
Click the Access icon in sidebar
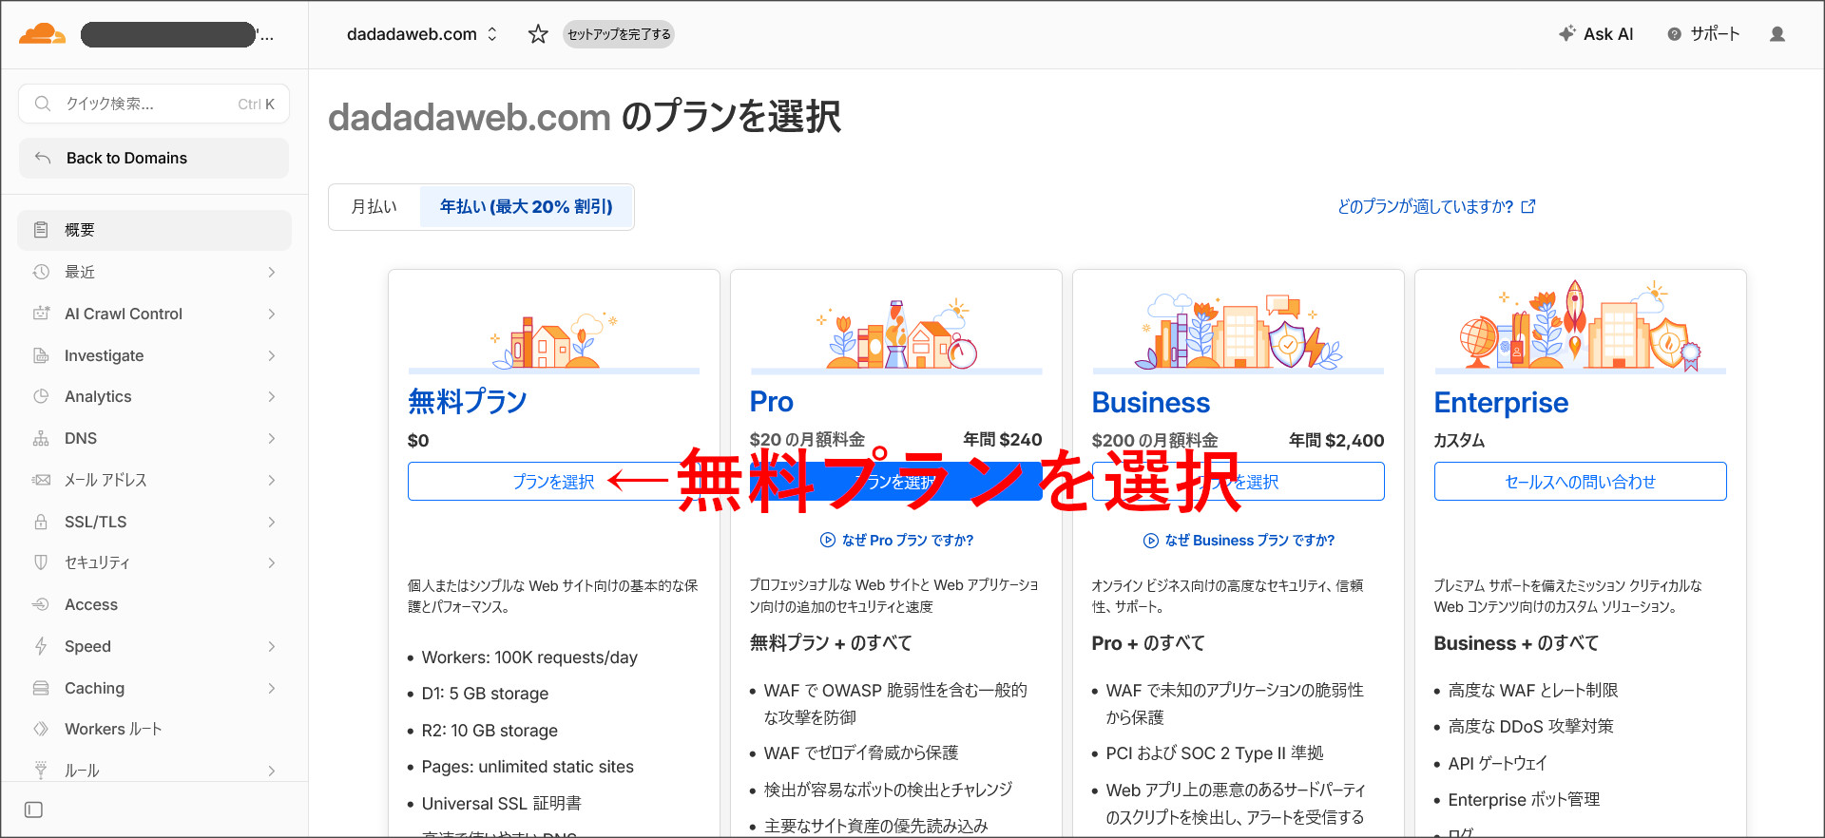click(41, 604)
